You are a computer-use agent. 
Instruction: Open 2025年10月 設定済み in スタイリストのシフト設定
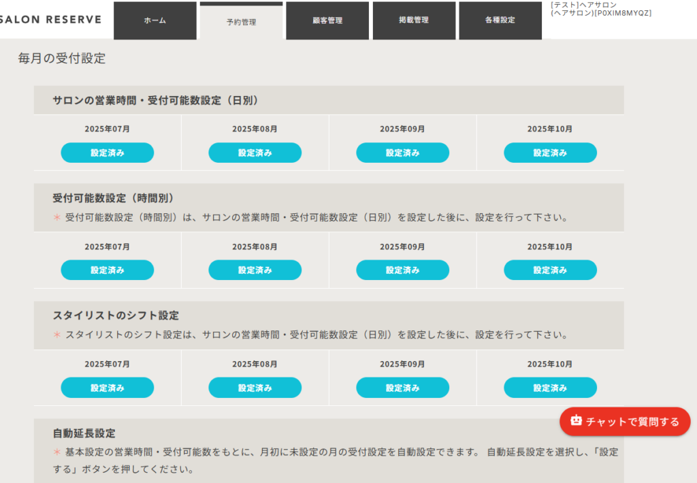click(550, 388)
